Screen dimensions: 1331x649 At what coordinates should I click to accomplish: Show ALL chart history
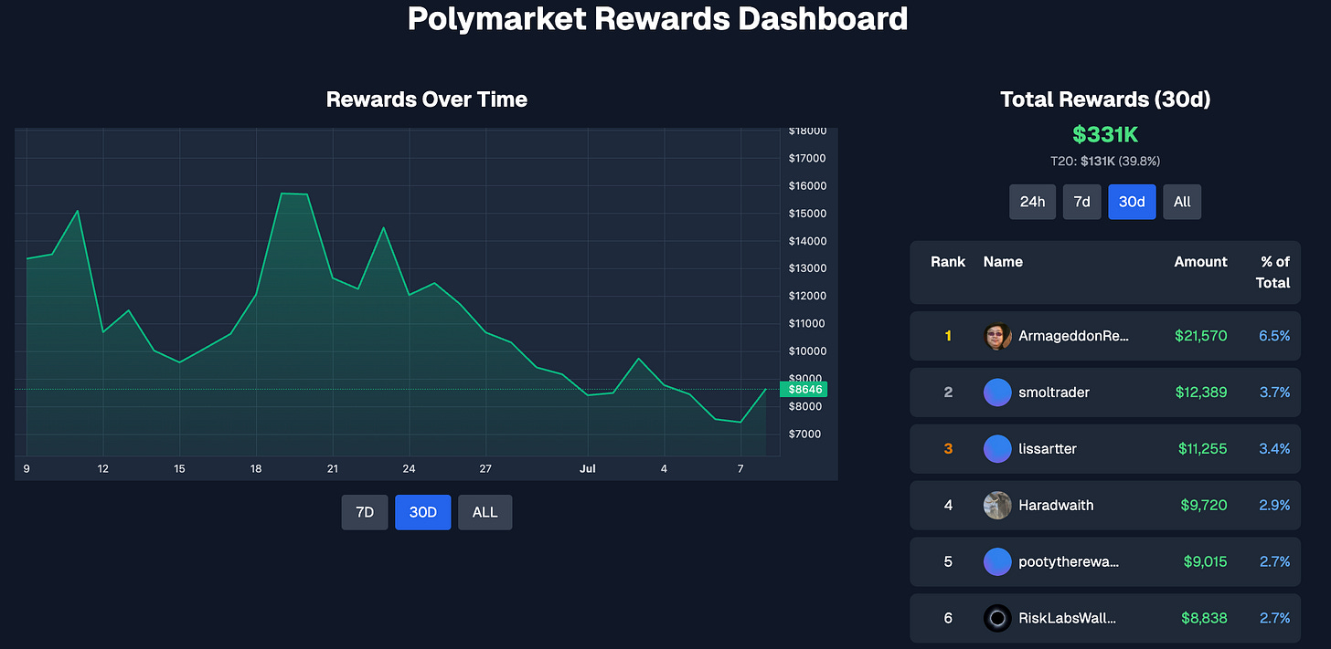pos(485,512)
